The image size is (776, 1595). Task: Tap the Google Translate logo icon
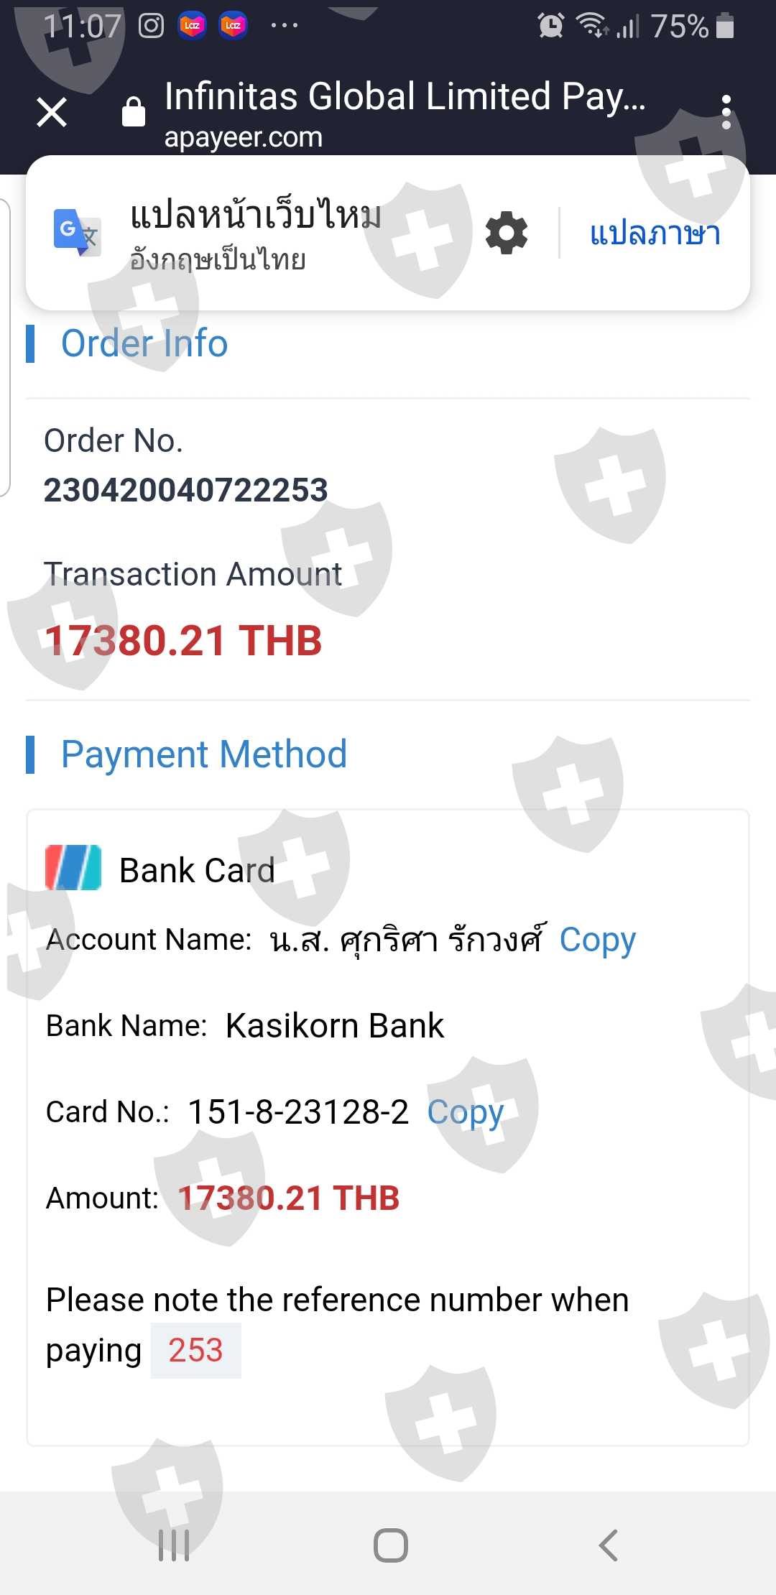coord(77,233)
